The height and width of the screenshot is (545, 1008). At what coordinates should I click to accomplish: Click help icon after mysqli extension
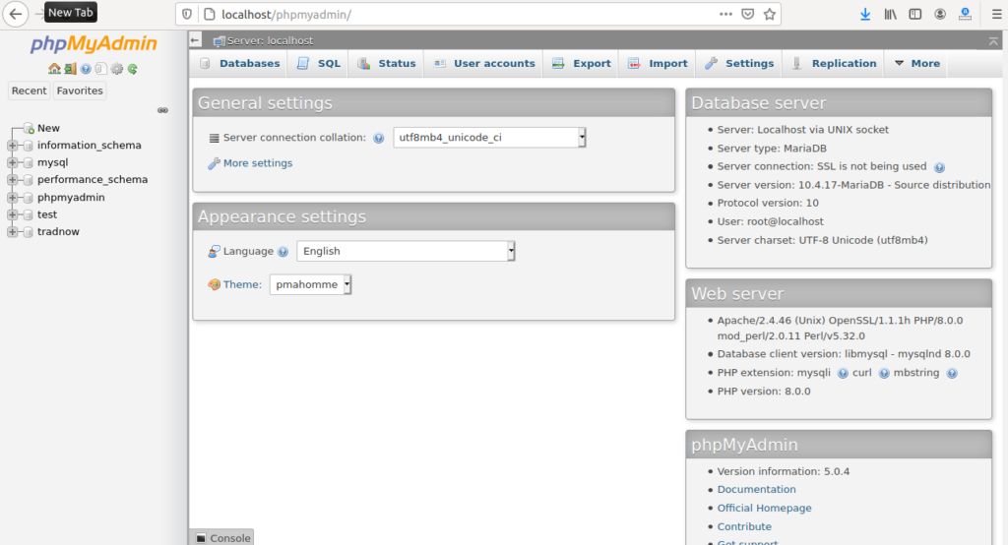pyautogui.click(x=843, y=374)
